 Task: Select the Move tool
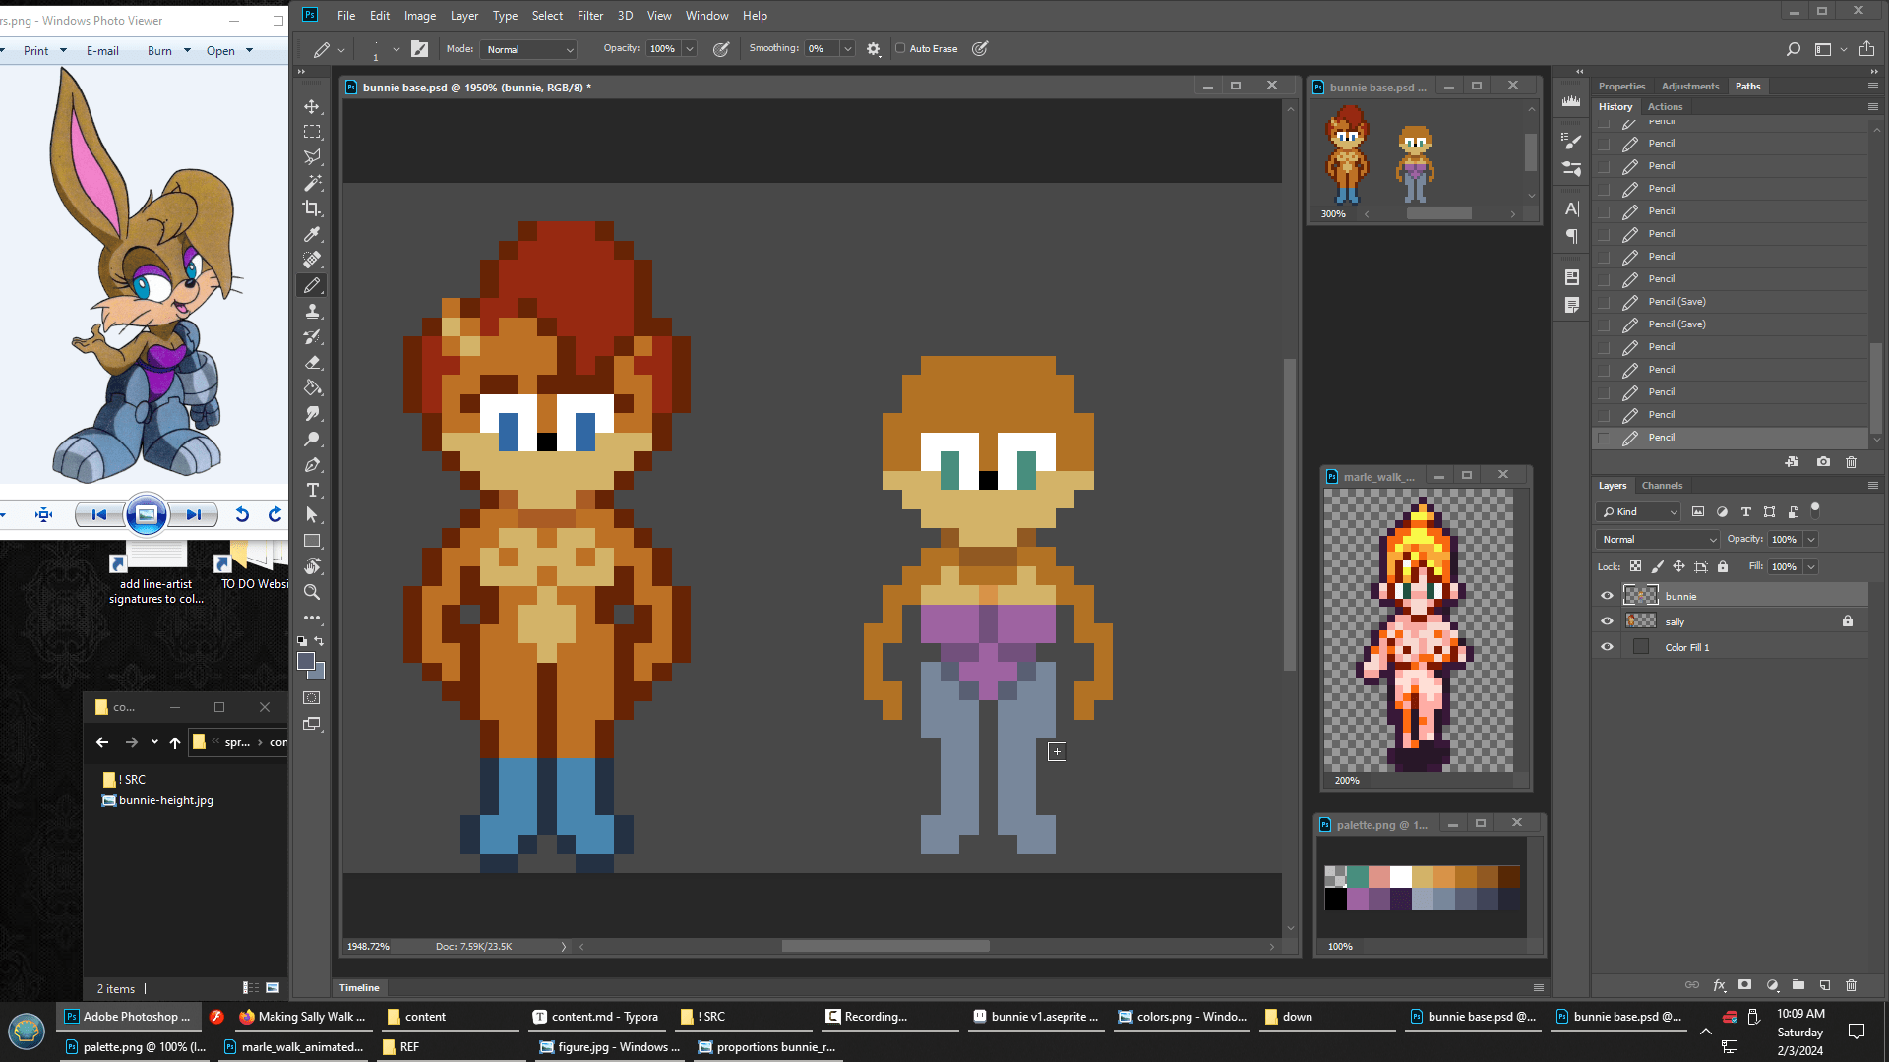click(x=312, y=106)
